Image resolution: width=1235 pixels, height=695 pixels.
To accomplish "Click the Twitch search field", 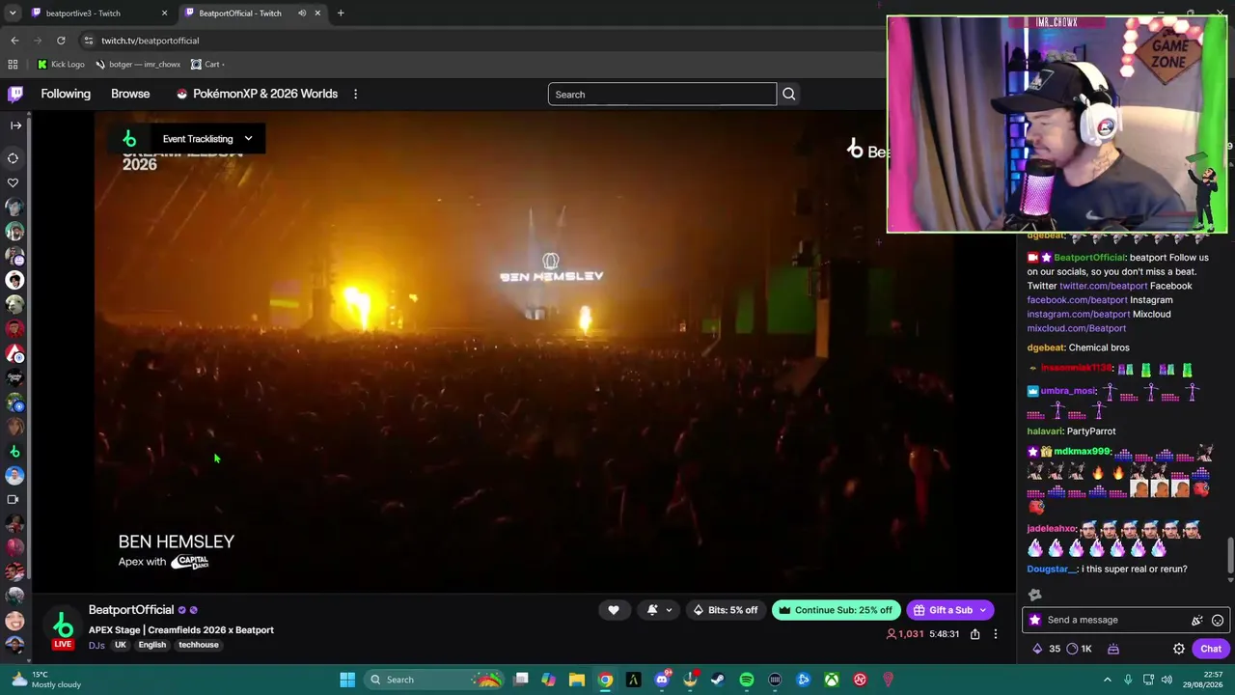I will point(662,94).
